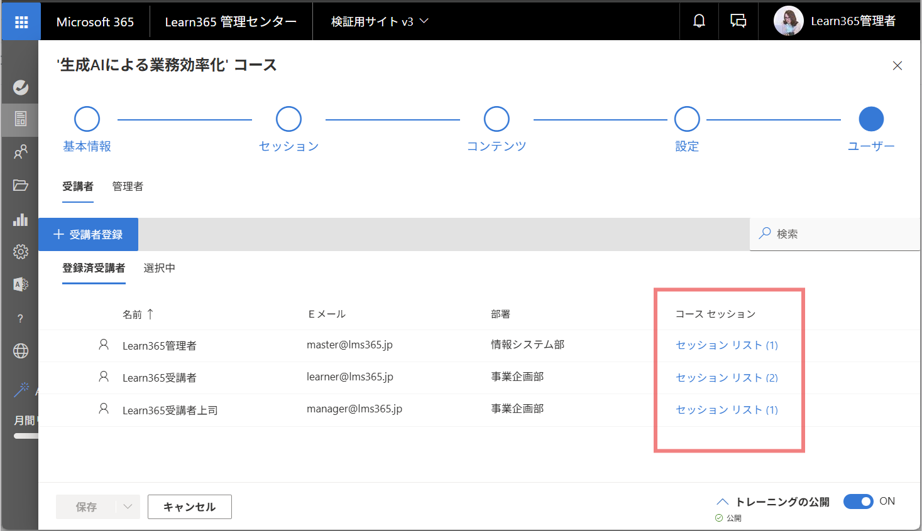This screenshot has height=531, width=922.
Task: Open the dashboard checkmark sidebar icon
Action: (21, 87)
